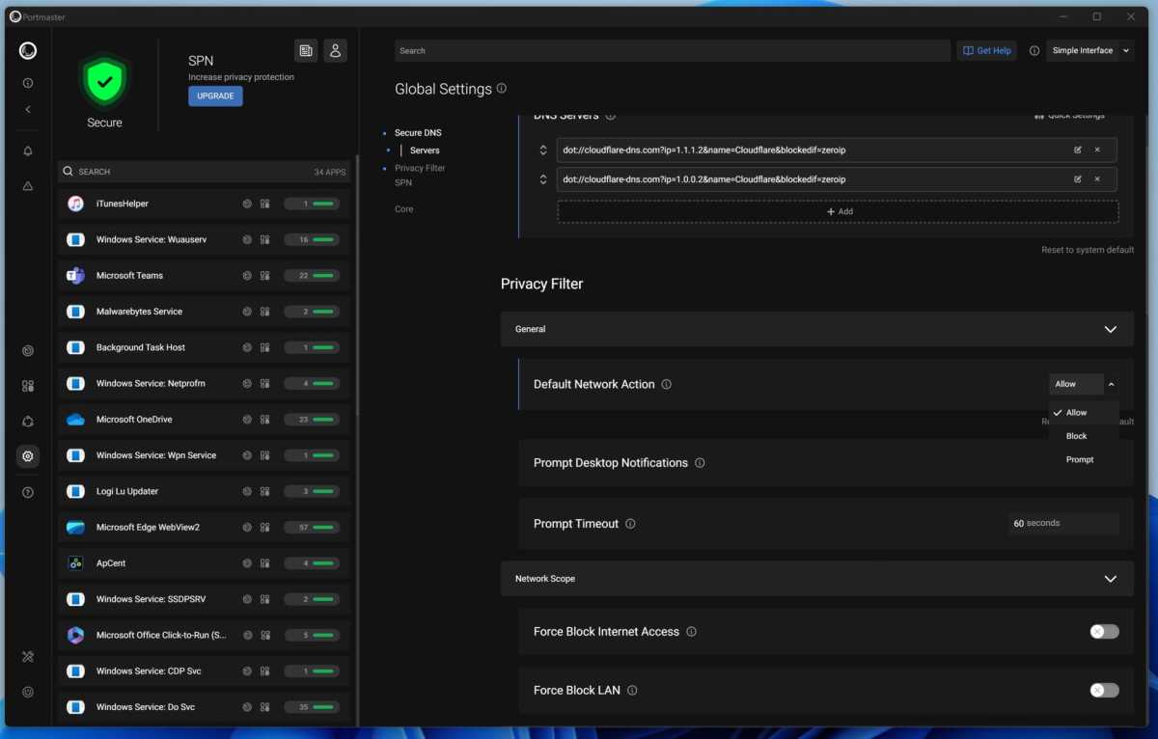1158x739 pixels.
Task: Show info for Default Network Action
Action: point(667,384)
